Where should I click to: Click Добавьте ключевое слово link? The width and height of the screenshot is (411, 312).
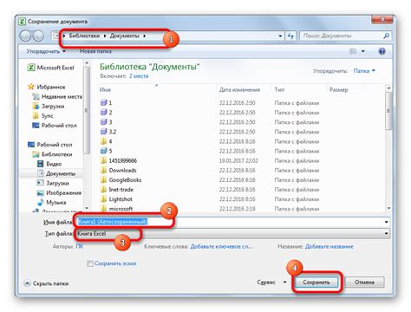click(x=221, y=246)
